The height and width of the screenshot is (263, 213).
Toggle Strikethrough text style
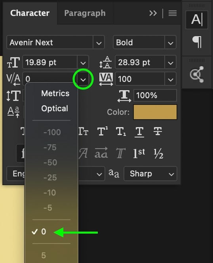pyautogui.click(x=158, y=131)
